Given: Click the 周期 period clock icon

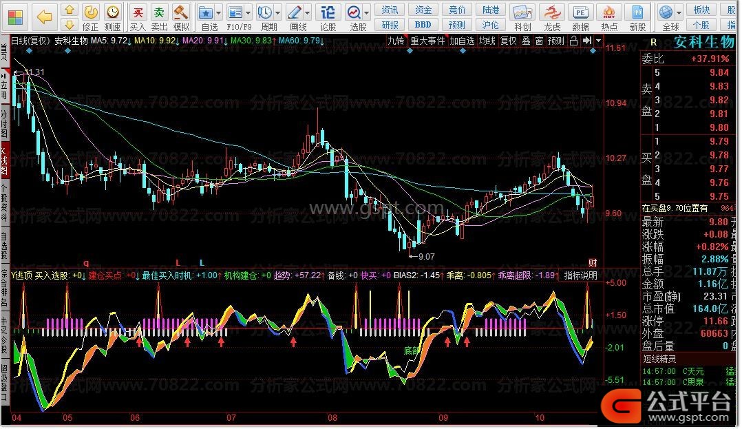Looking at the screenshot, I should pyautogui.click(x=264, y=12).
